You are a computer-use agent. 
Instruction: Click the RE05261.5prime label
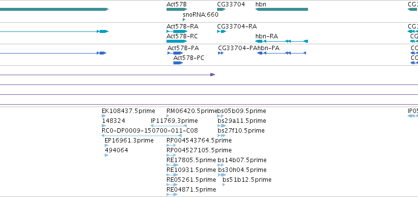coord(191,180)
